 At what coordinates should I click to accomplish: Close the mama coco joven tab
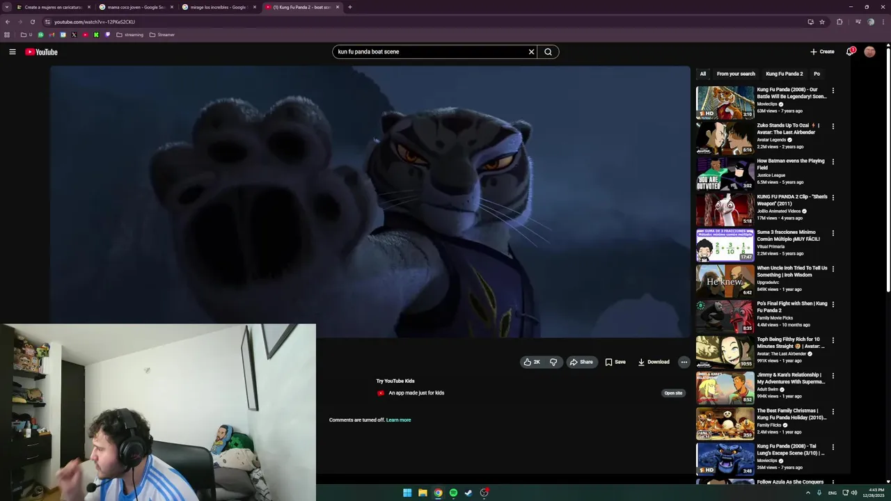(172, 7)
